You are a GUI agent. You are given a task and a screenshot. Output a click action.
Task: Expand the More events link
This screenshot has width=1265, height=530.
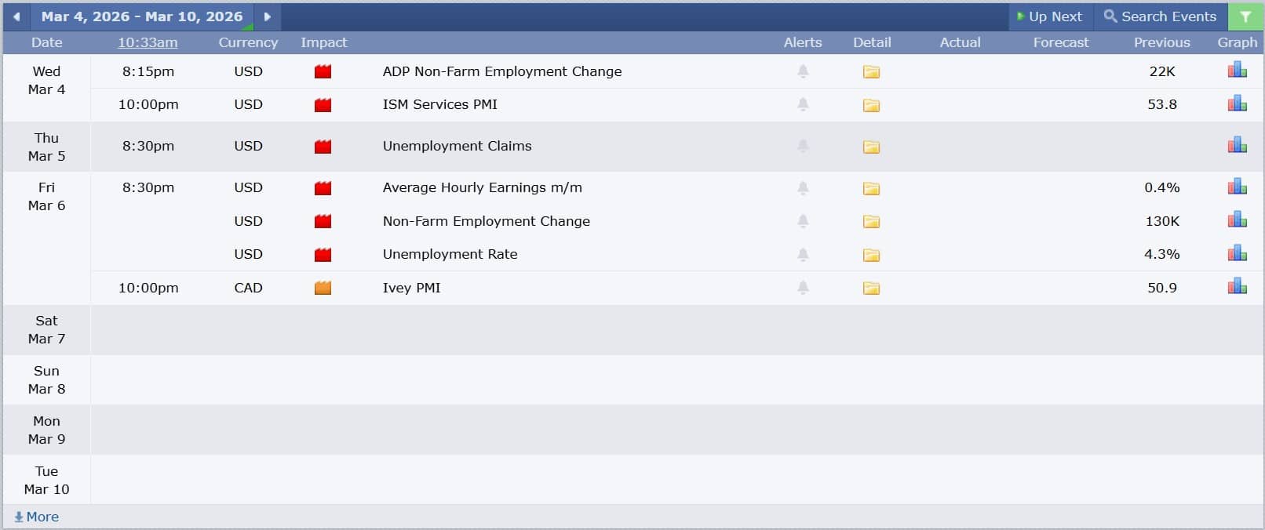(37, 517)
